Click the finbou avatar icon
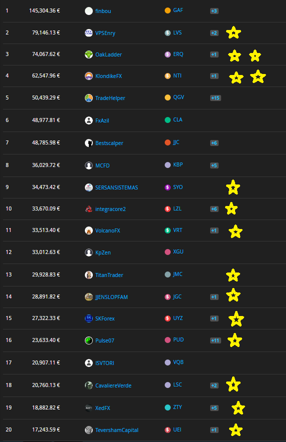The image size is (286, 442). 89,11
